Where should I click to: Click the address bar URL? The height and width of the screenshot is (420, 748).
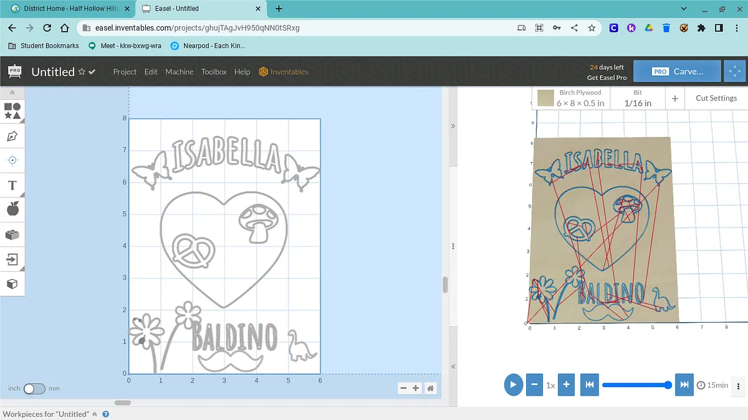[x=197, y=28]
